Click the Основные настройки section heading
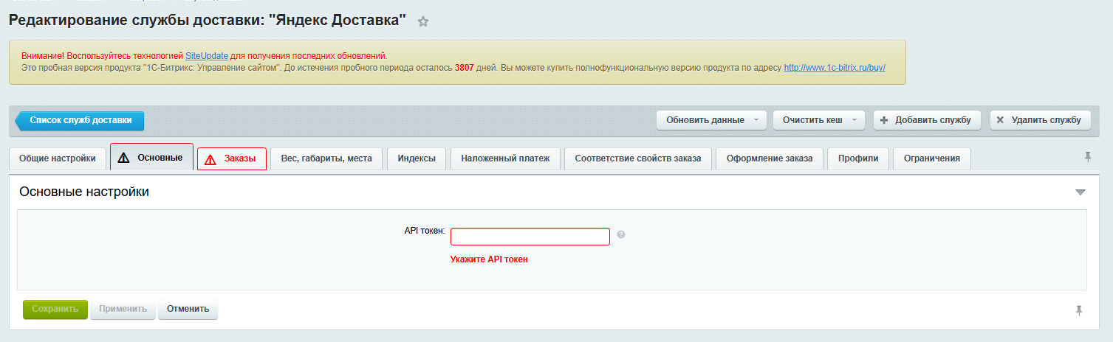Image resolution: width=1113 pixels, height=342 pixels. (84, 192)
